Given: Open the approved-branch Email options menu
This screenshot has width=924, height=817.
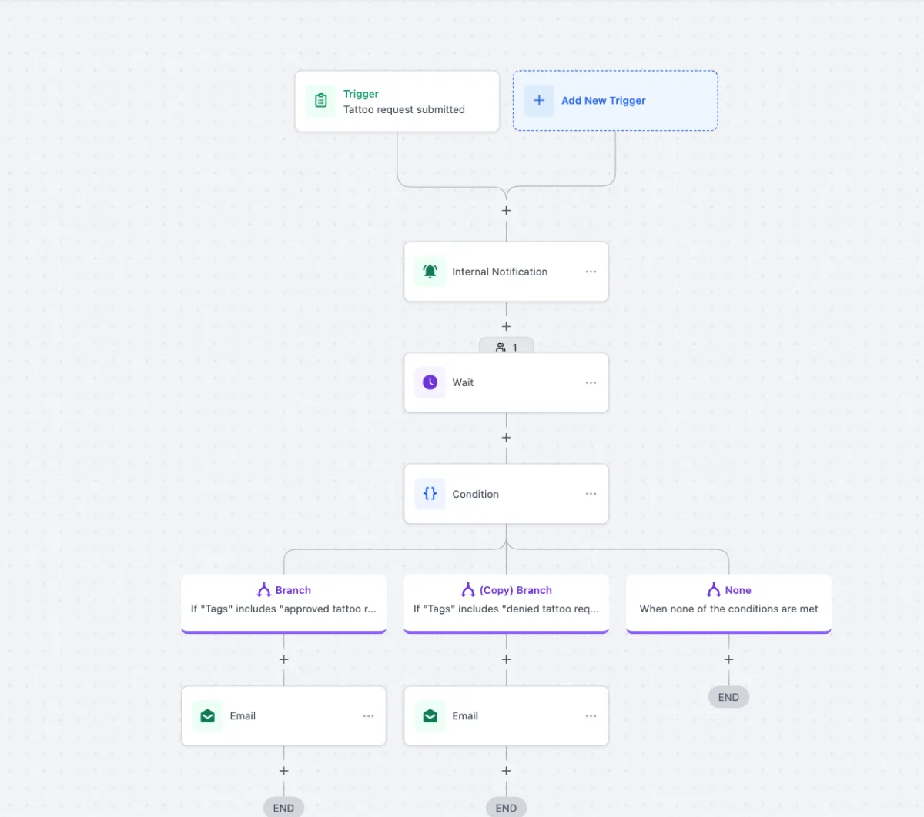Looking at the screenshot, I should (x=368, y=716).
